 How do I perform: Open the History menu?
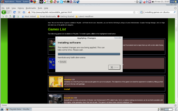21,8
